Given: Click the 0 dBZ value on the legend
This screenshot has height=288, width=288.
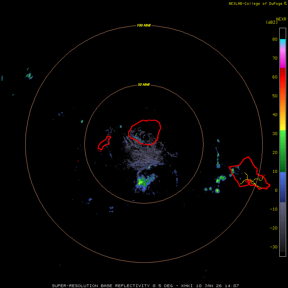Looking at the screenshot, I should click(x=276, y=190).
